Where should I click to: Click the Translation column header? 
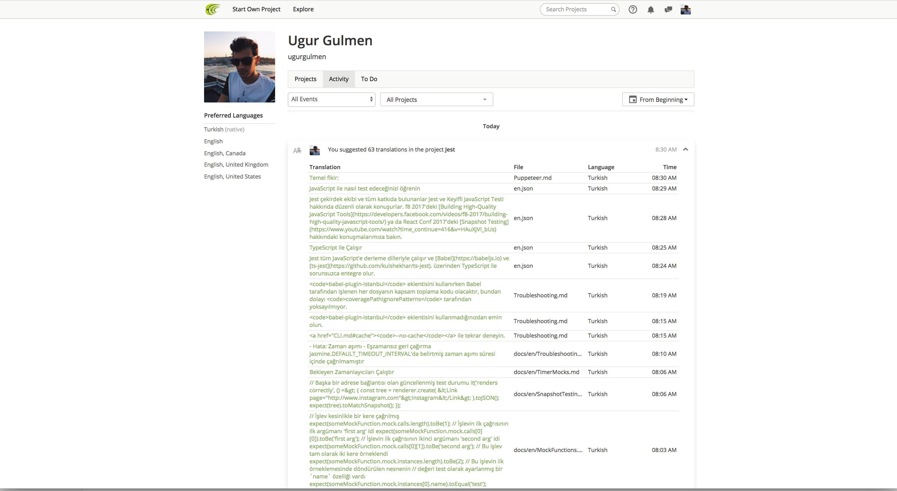click(324, 167)
